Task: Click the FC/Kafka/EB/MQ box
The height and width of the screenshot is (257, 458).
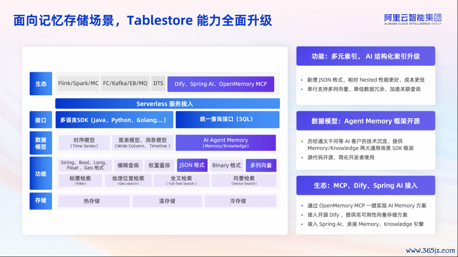Action: pyautogui.click(x=125, y=83)
